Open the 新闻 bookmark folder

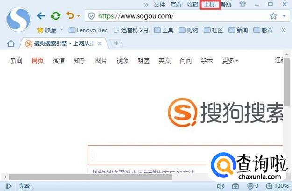point(238,30)
